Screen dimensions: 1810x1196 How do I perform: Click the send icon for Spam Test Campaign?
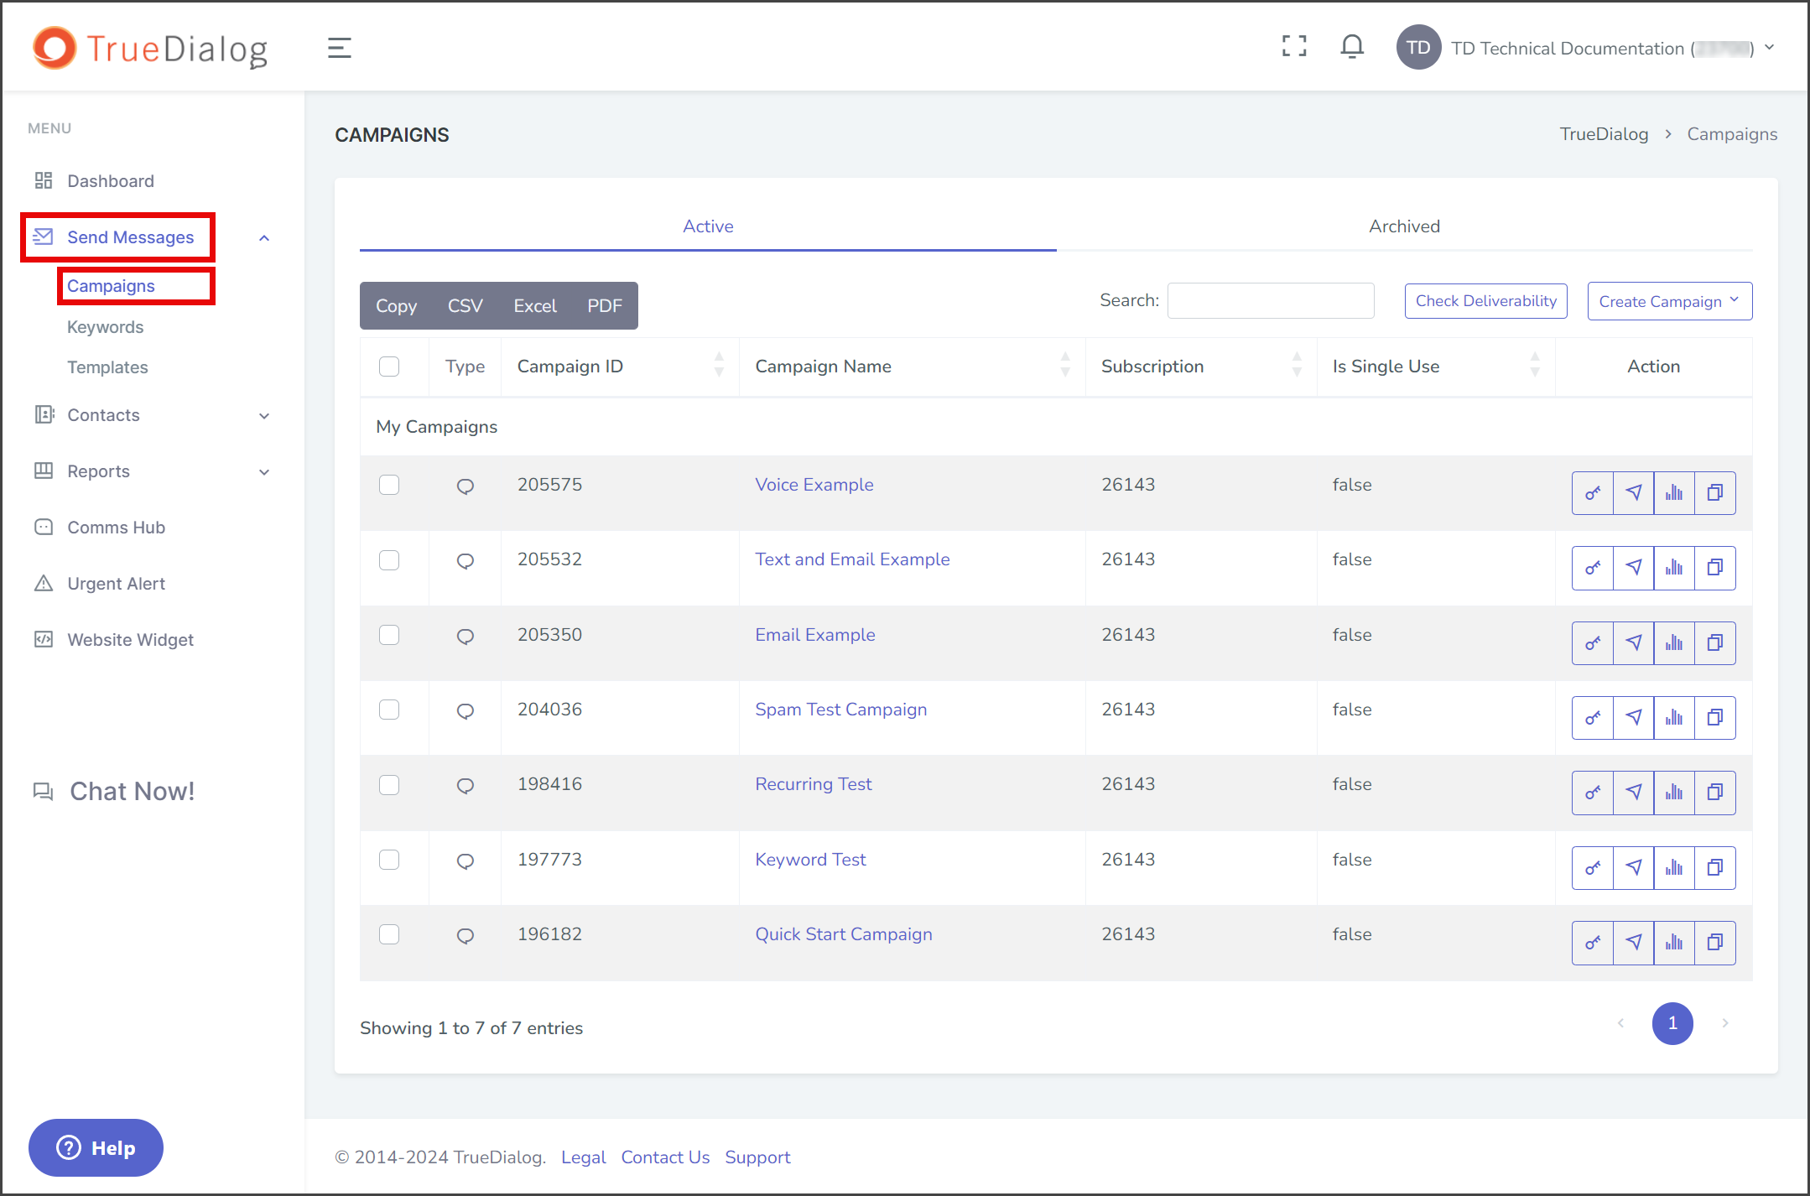click(1633, 718)
